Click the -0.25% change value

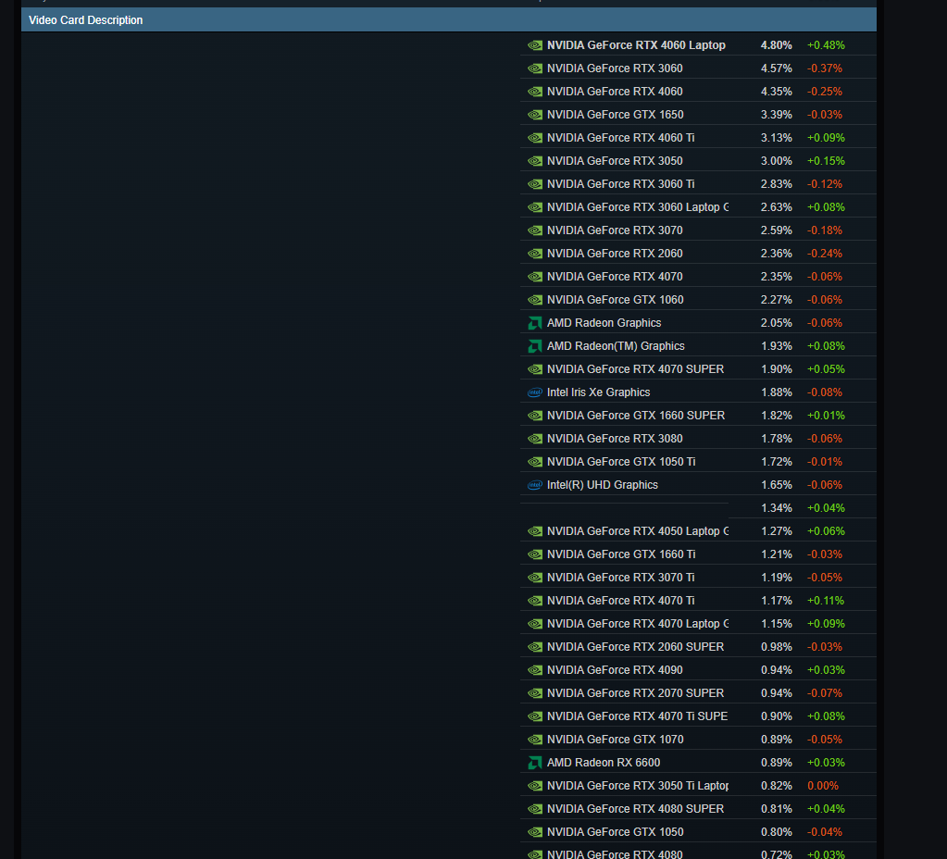point(825,92)
